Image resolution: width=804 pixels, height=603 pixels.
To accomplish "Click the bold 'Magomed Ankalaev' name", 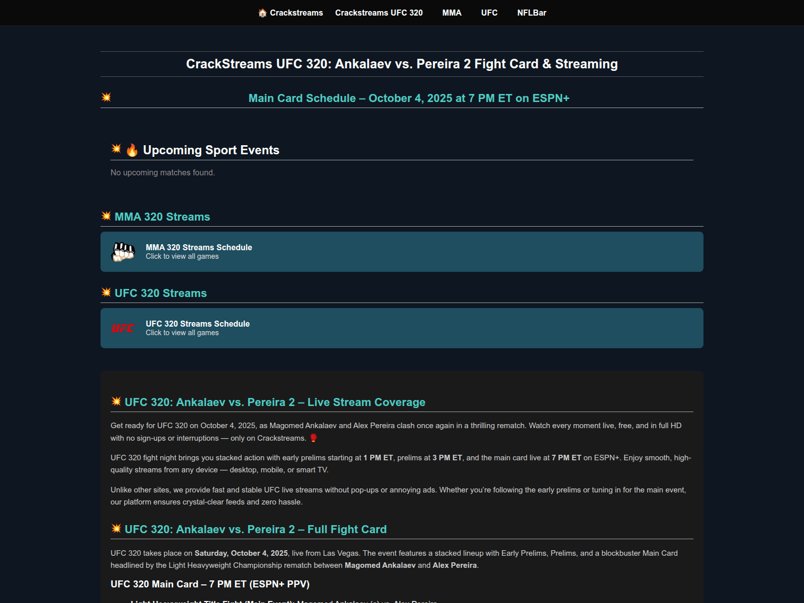I will (x=380, y=565).
